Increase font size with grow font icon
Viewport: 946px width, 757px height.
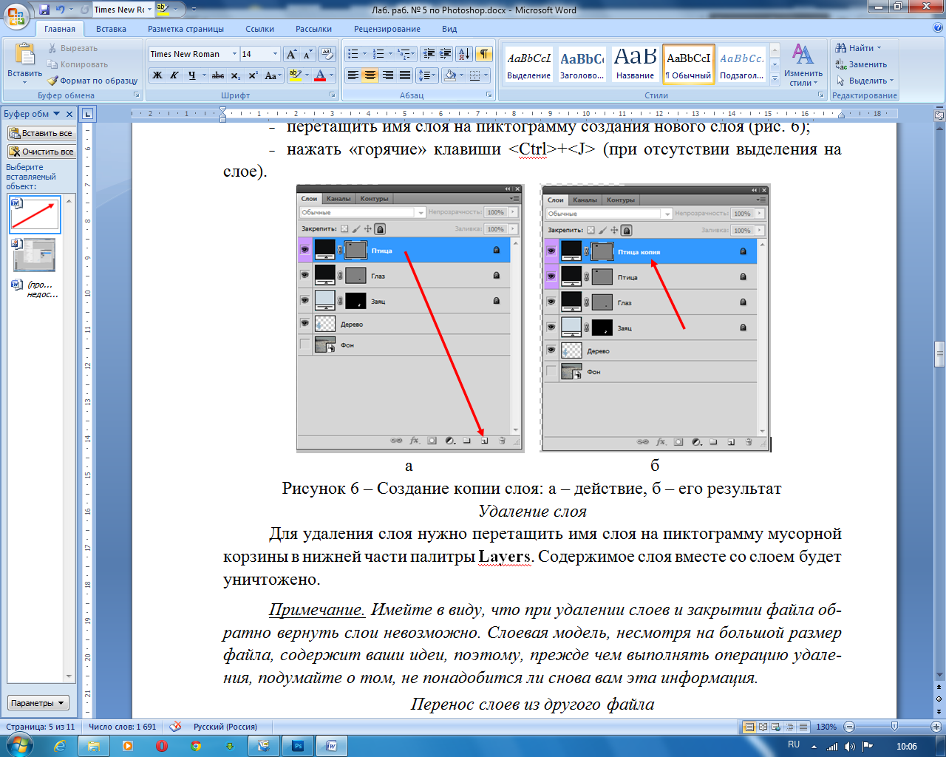click(x=291, y=54)
